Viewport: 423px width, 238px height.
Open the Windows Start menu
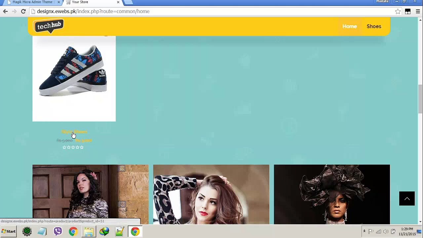9,231
